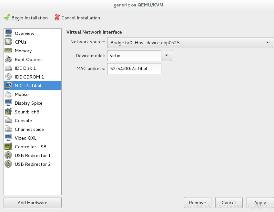Viewport: 274px width, 212px height.
Task: Click the Video QXL monitor icon
Action: [8, 138]
